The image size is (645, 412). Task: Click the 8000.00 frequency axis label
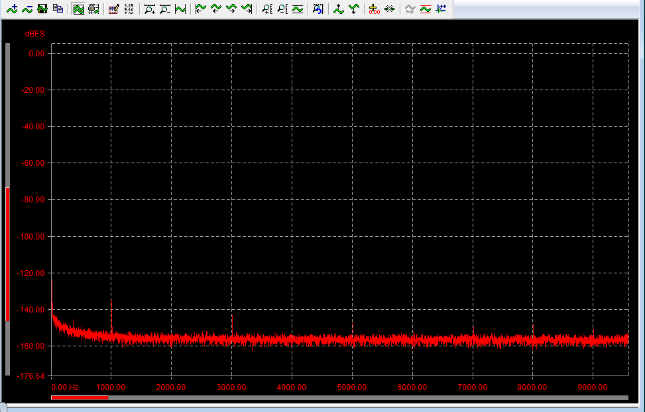(x=532, y=387)
